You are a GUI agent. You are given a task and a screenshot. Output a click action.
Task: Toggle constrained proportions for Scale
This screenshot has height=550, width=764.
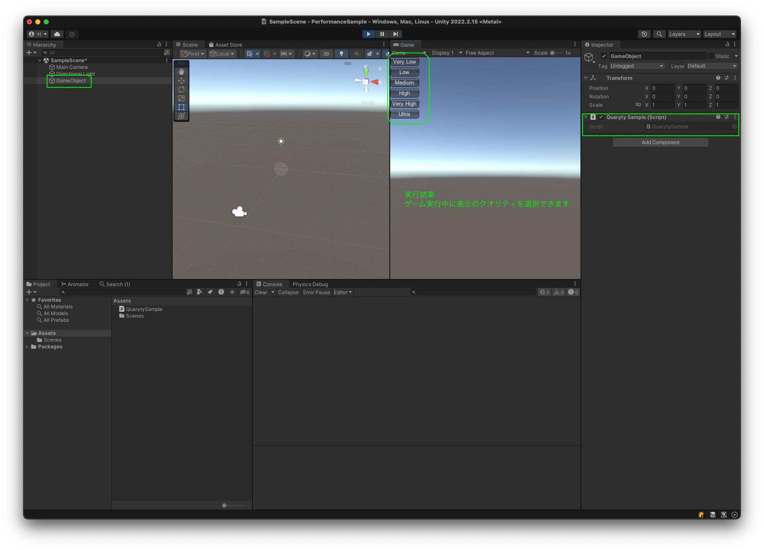pos(639,105)
